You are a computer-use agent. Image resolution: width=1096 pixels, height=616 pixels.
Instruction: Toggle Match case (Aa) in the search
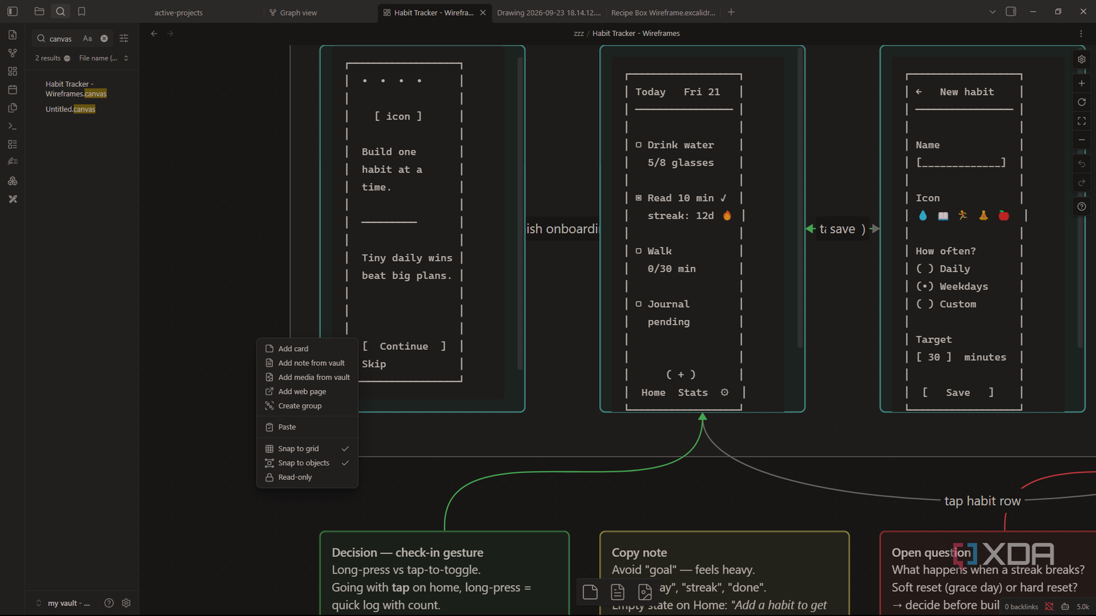(87, 38)
